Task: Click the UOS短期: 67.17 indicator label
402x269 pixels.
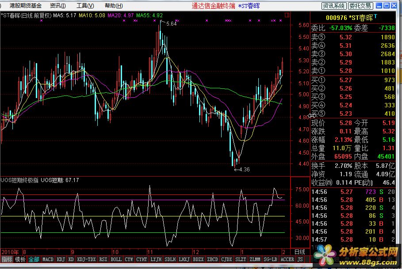Action: (x=60, y=180)
